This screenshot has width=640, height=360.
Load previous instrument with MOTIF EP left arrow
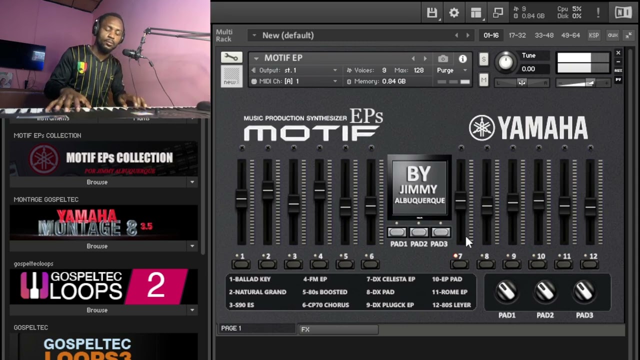click(413, 58)
